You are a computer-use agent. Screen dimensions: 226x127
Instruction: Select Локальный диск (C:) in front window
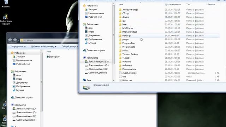(x=96, y=62)
